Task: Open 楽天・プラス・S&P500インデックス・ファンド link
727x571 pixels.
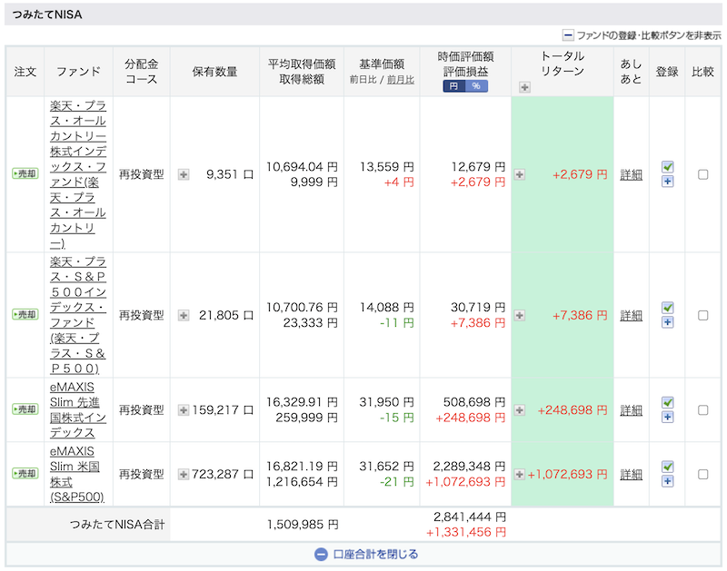Action: point(78,315)
